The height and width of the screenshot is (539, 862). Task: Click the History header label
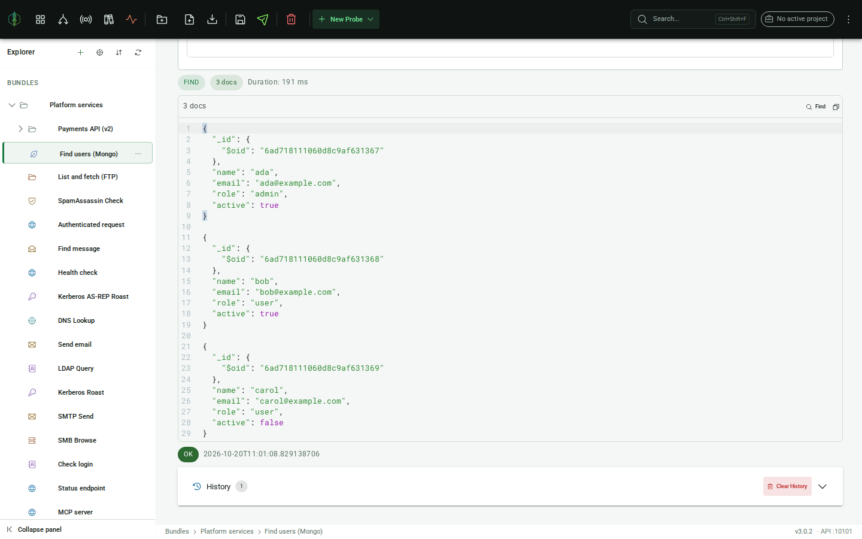[x=218, y=487]
